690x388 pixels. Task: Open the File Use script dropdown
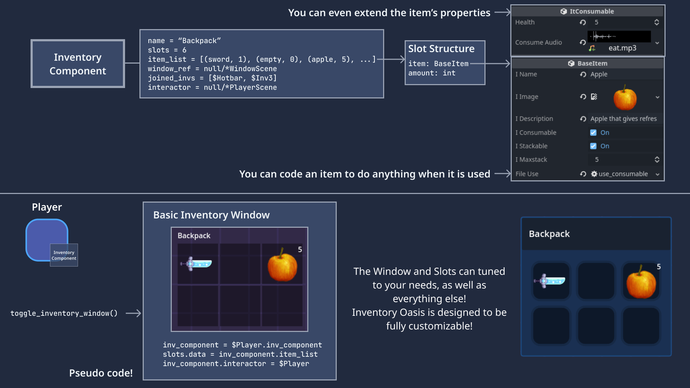[657, 174]
